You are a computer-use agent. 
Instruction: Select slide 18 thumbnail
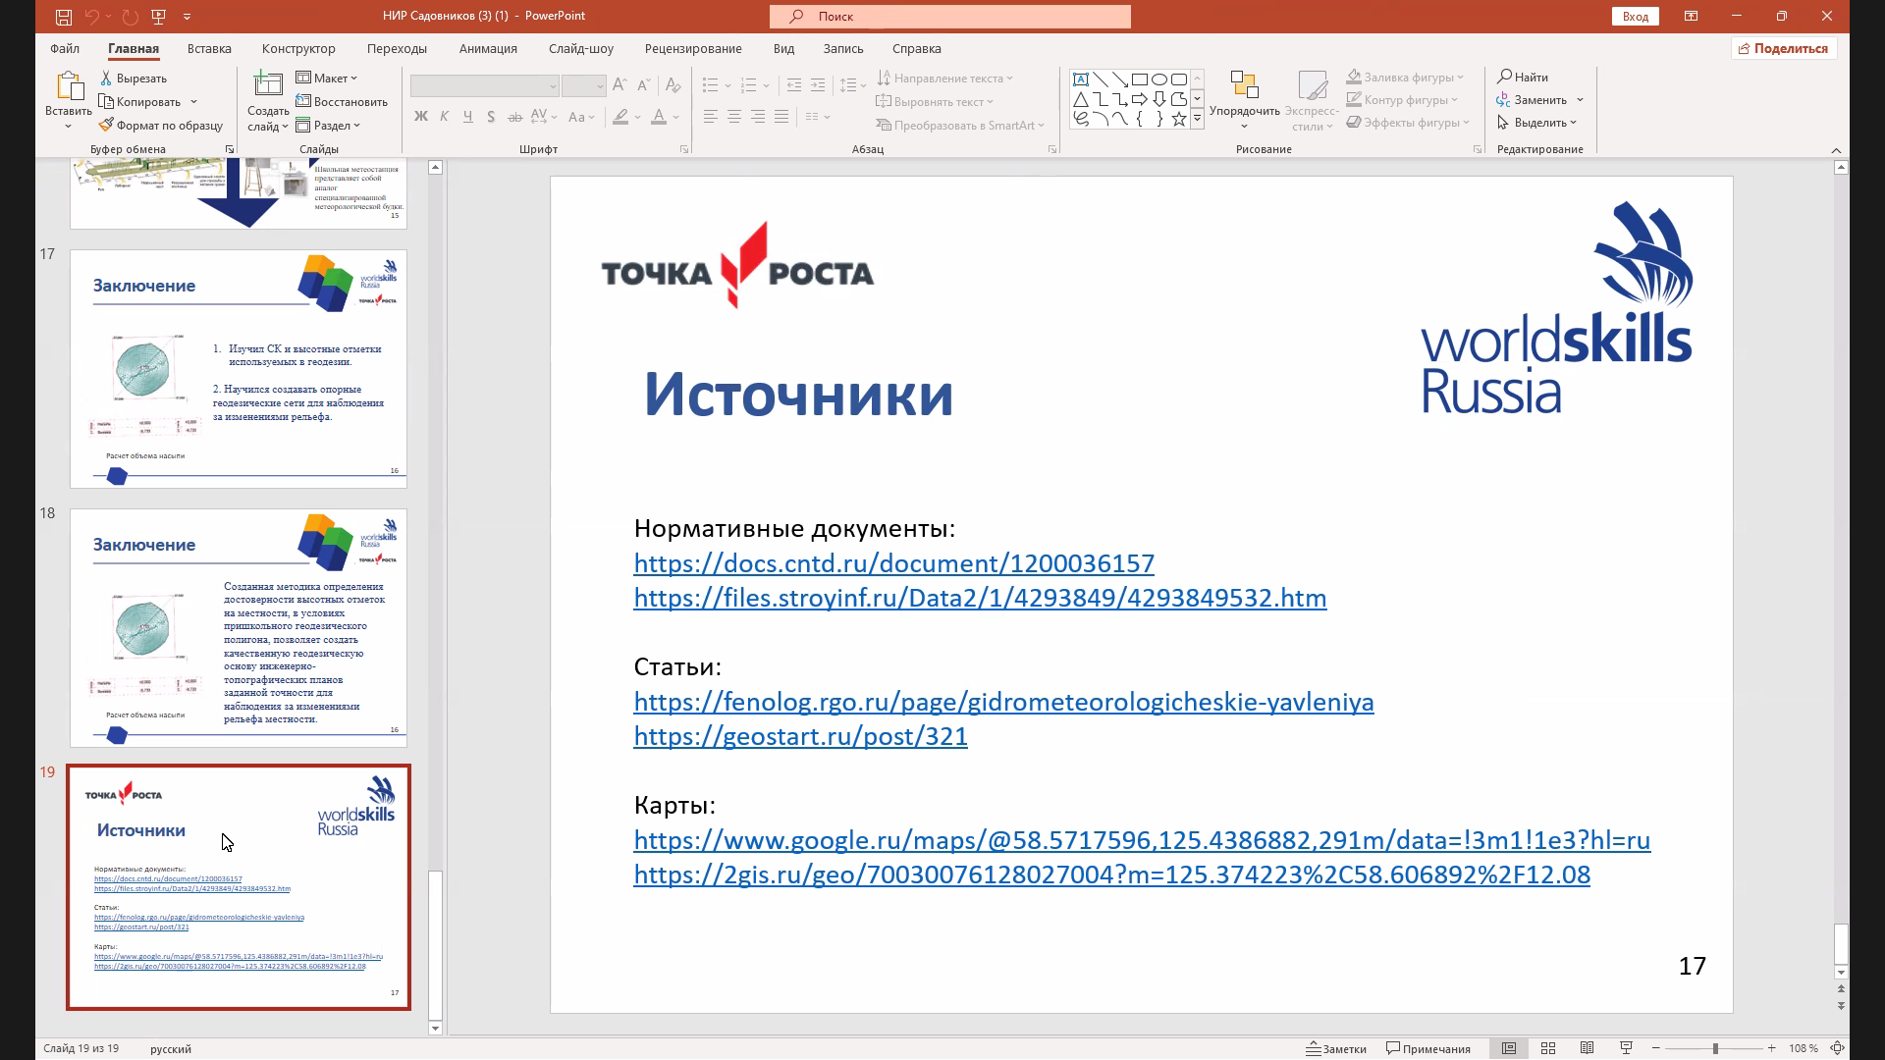coord(239,628)
